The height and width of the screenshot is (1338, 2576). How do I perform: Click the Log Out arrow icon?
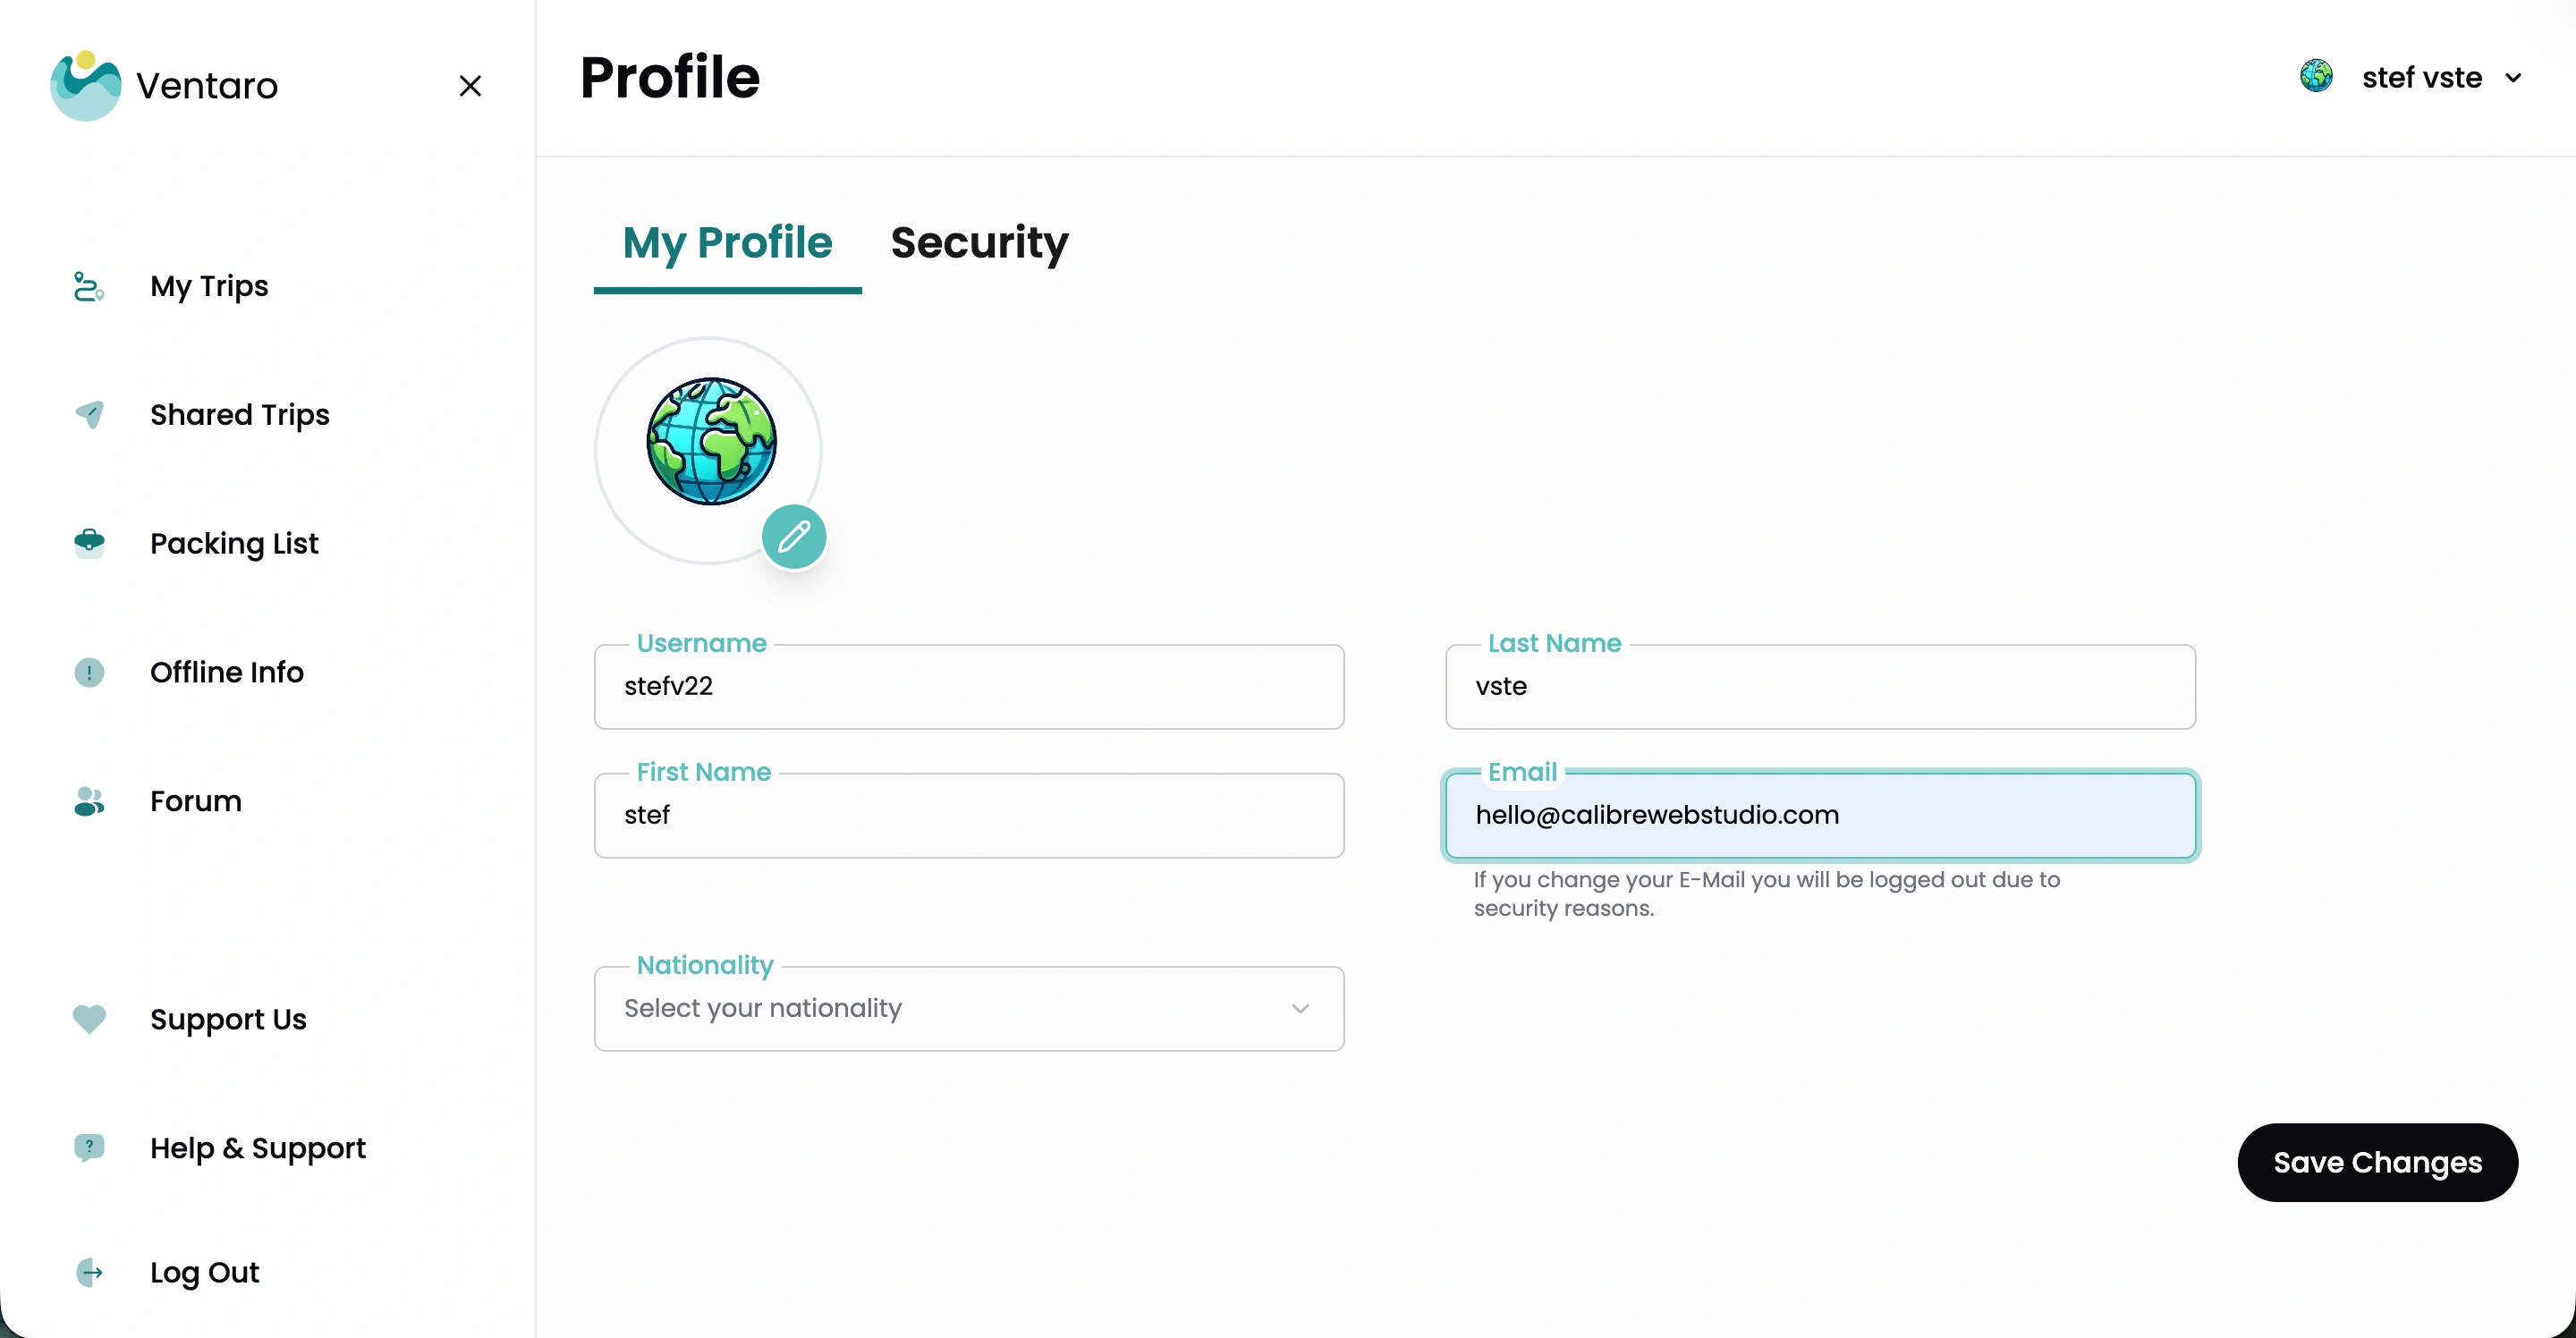(x=89, y=1272)
